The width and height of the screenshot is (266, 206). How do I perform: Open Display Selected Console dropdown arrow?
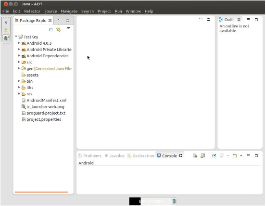pos(228,155)
